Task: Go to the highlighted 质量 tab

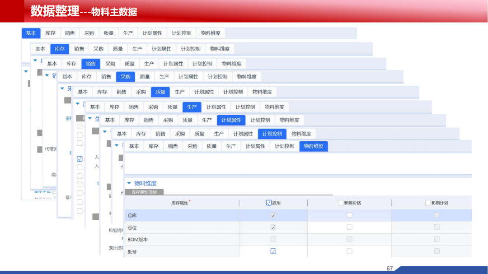Action: [160, 92]
